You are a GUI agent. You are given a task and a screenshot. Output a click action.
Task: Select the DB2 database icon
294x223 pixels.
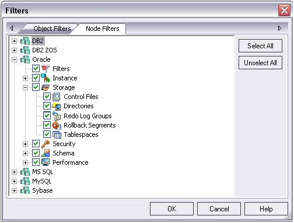coord(25,41)
